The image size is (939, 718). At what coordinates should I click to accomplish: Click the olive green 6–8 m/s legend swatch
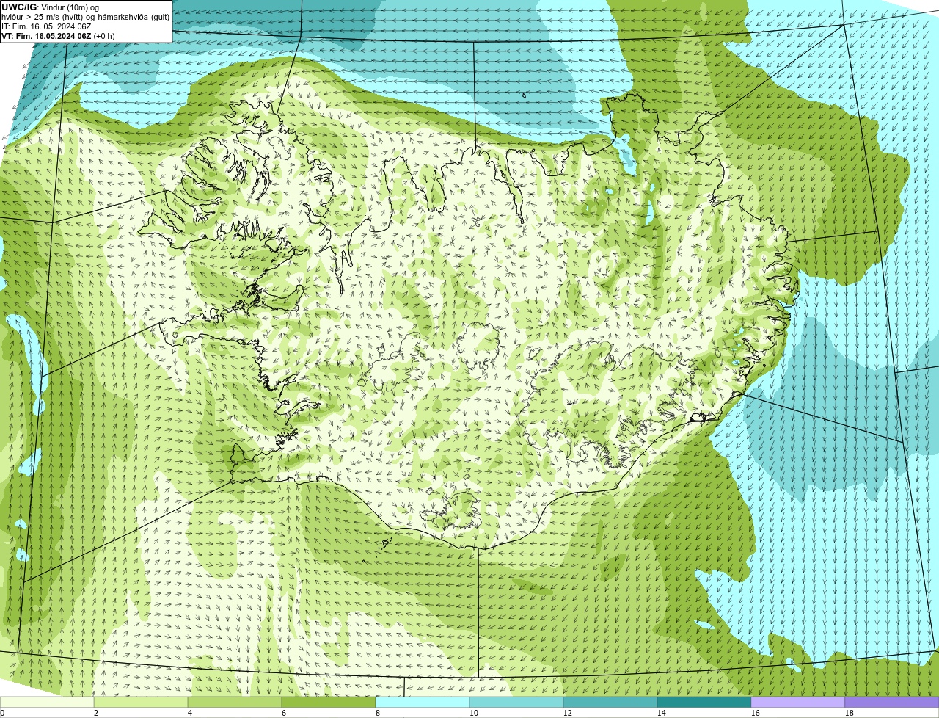(329, 703)
